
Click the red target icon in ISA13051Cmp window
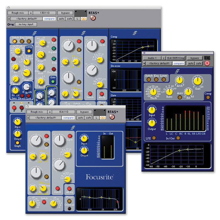point(207,63)
